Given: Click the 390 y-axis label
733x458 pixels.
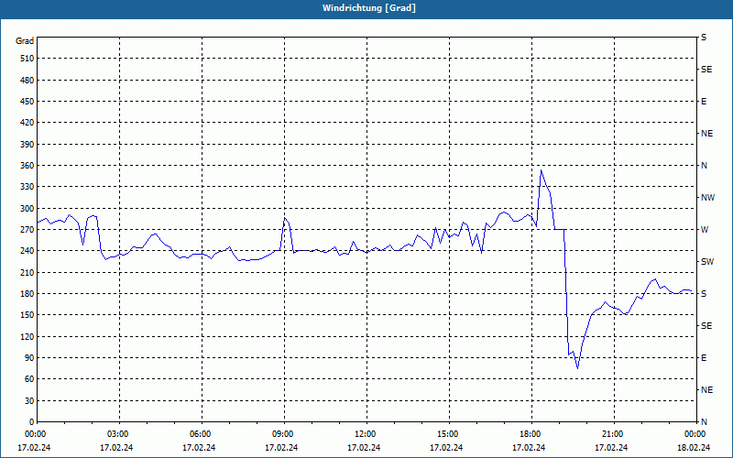Looking at the screenshot, I should pos(27,145).
